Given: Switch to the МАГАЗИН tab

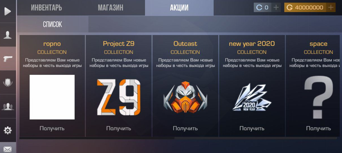Looking at the screenshot, I should point(110,8).
